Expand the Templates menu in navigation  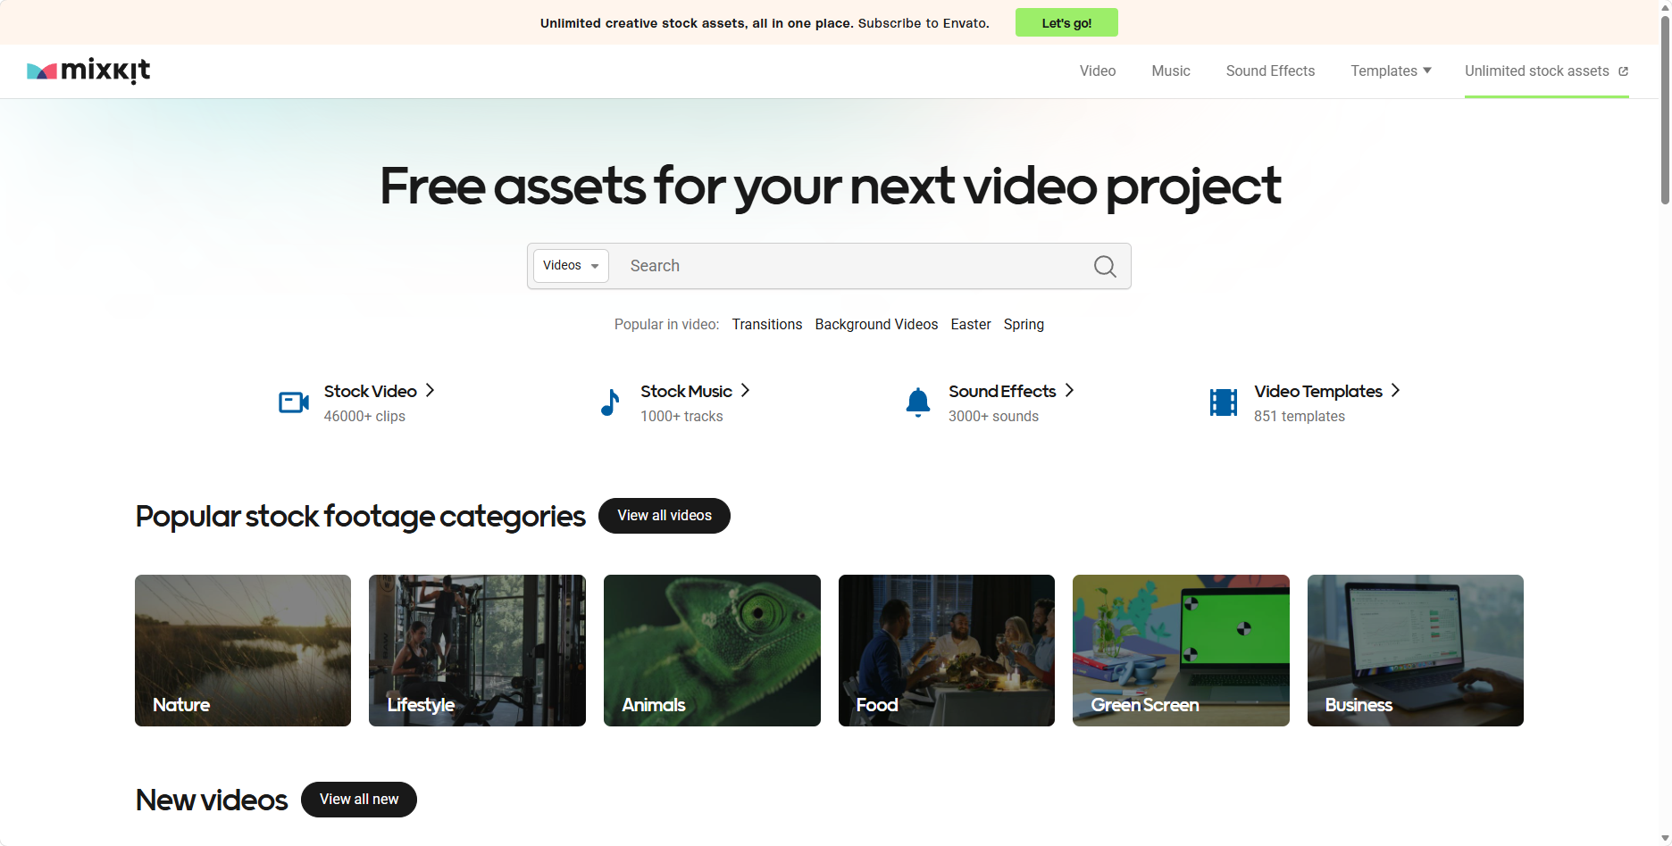(1390, 70)
